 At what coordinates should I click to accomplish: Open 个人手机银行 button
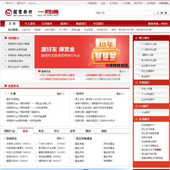[x=151, y=94]
